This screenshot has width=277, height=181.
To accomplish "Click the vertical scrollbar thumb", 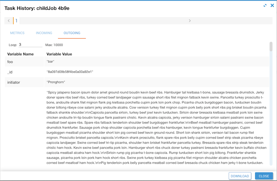I will tap(271, 46).
